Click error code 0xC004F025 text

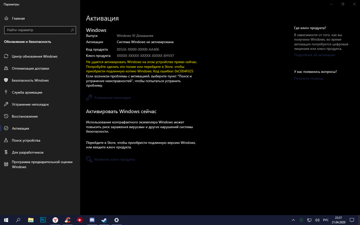coord(184,71)
